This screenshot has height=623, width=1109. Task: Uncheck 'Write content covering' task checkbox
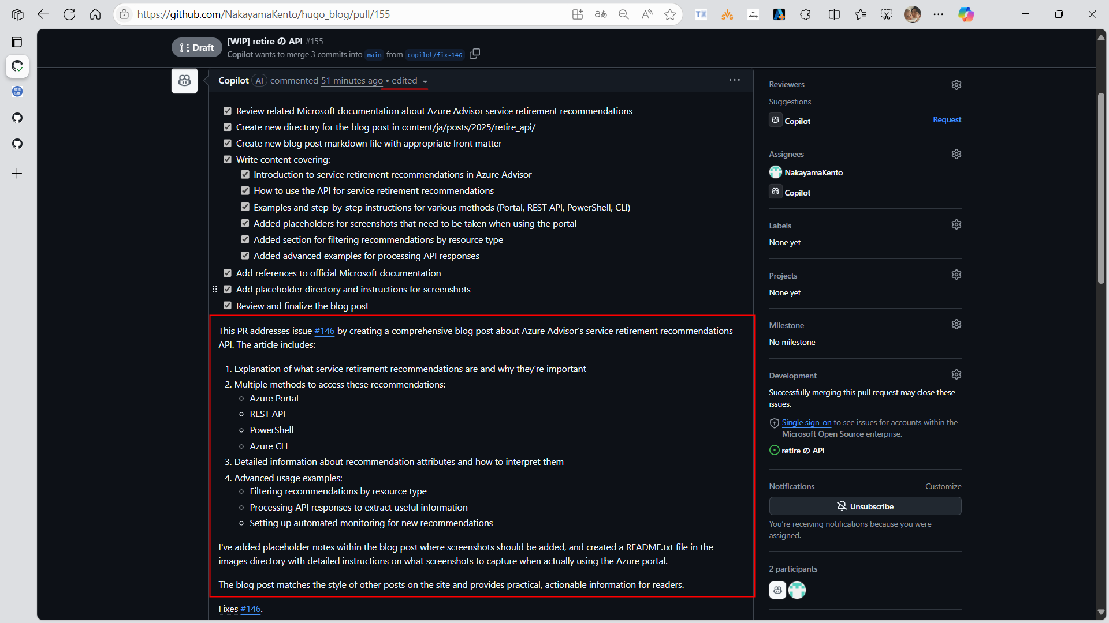228,160
